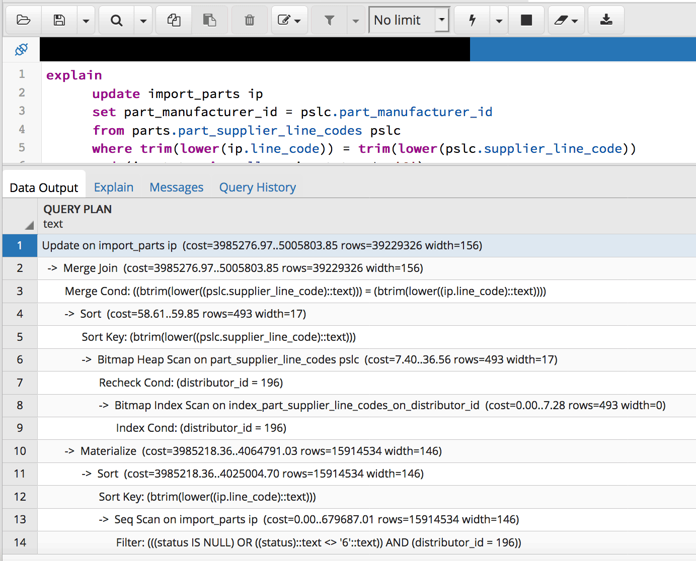Click the 'Filter: (((status IS NULL)' row

pos(367,542)
